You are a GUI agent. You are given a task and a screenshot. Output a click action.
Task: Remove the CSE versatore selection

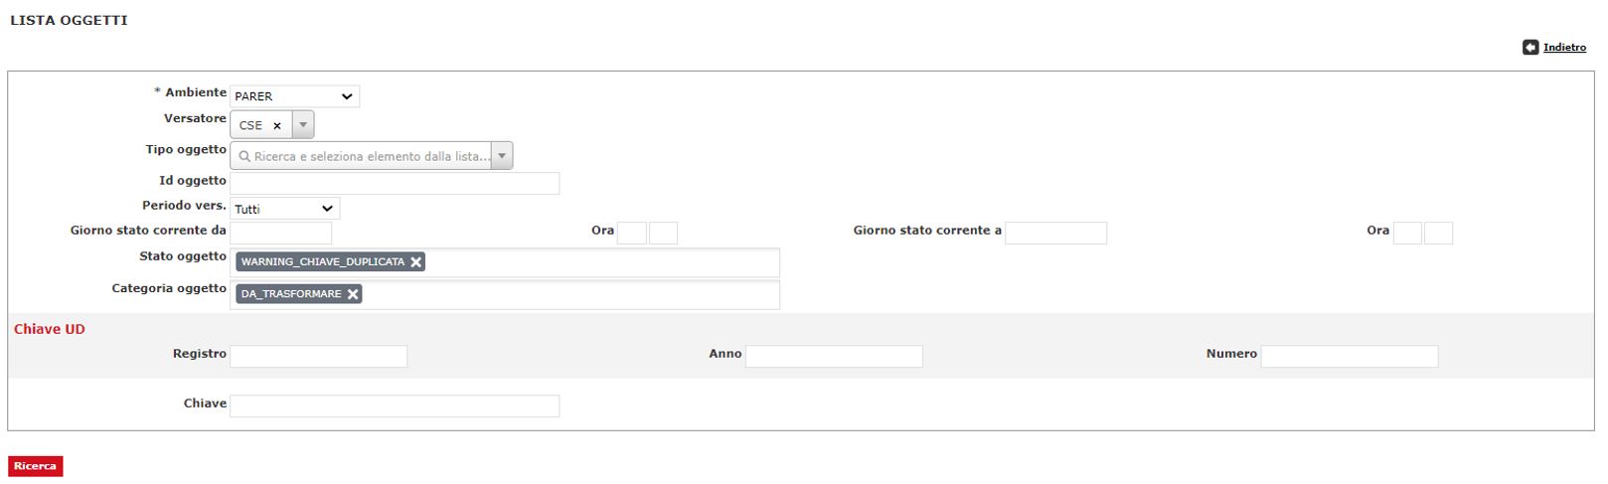[277, 126]
